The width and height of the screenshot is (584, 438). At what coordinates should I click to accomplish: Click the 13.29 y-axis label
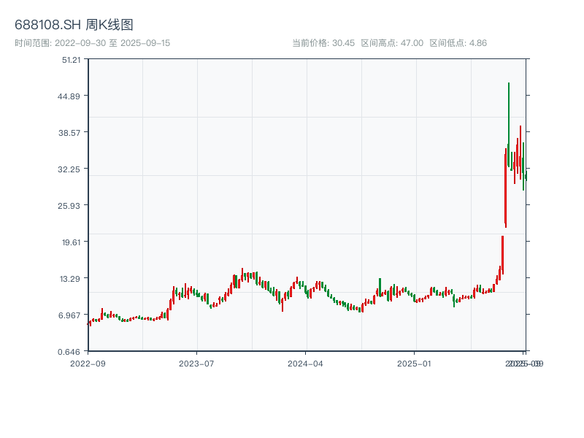(70, 279)
